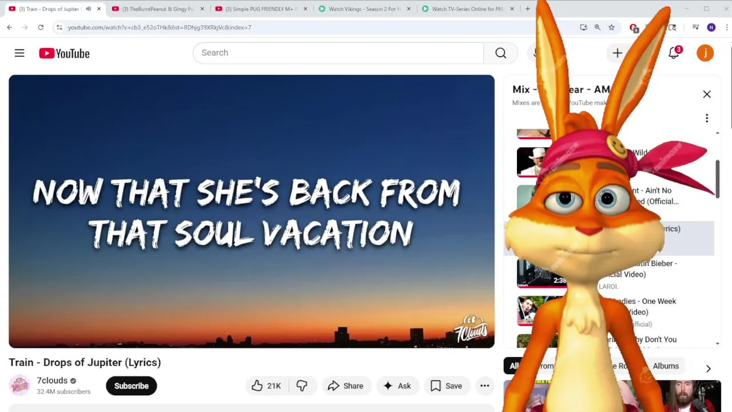Open the Ask AI button
This screenshot has width=732, height=412.
(x=397, y=386)
